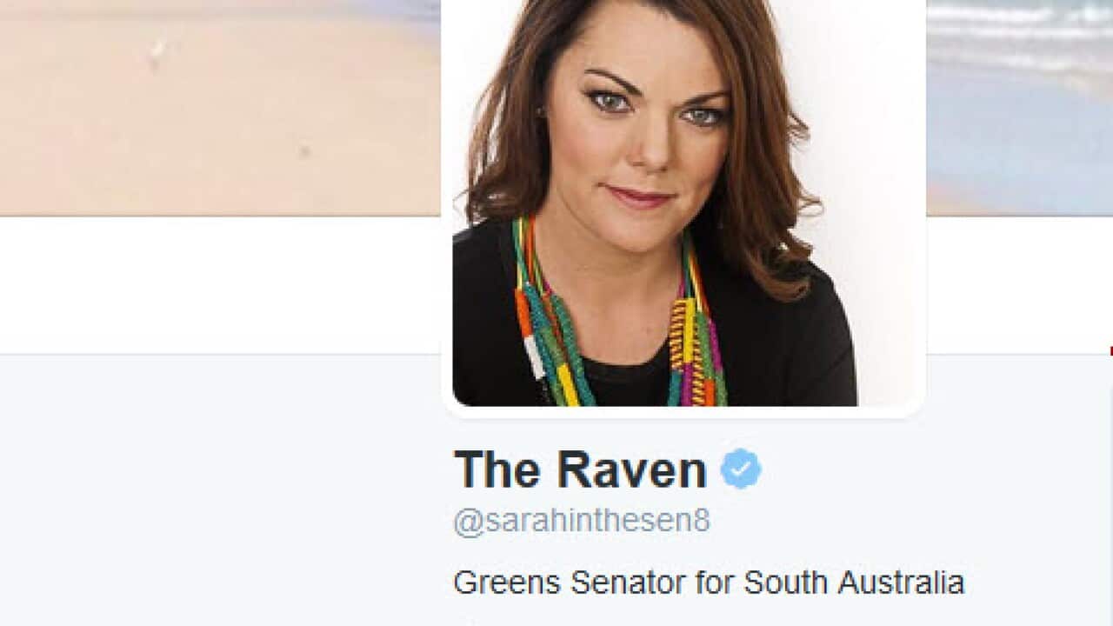Click the blue verified badge icon
Screen dimensions: 1113x626
coord(741,469)
